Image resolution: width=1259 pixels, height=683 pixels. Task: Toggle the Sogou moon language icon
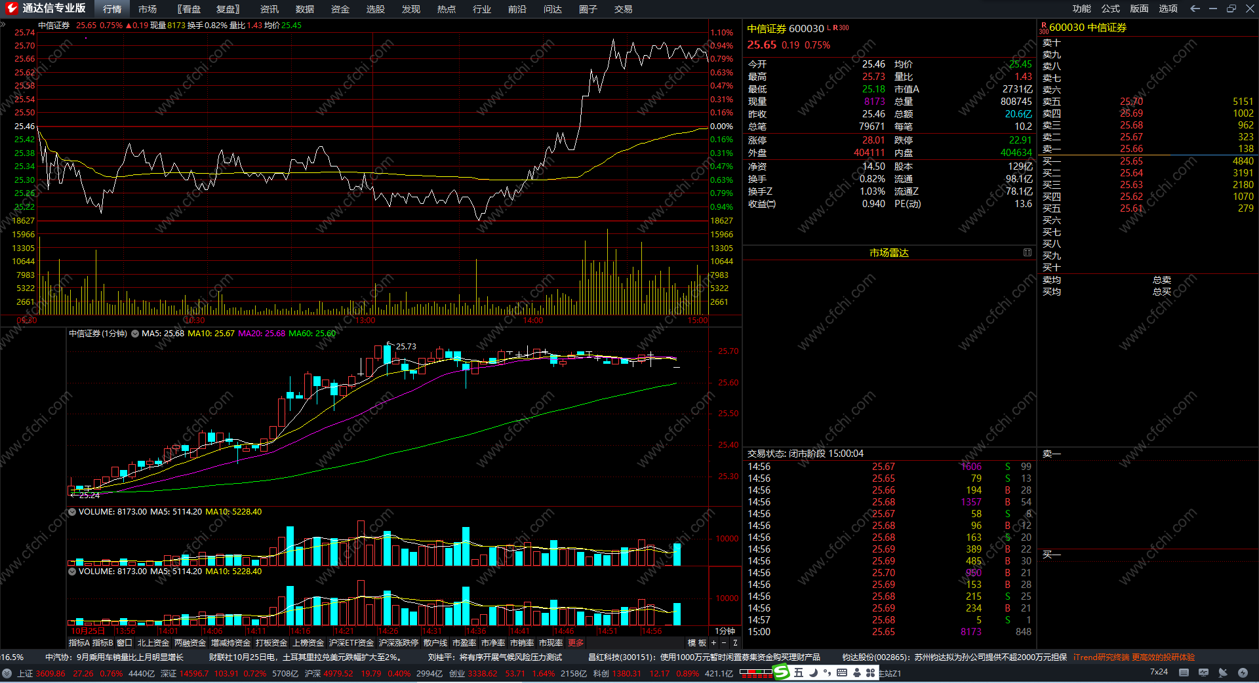tap(813, 673)
